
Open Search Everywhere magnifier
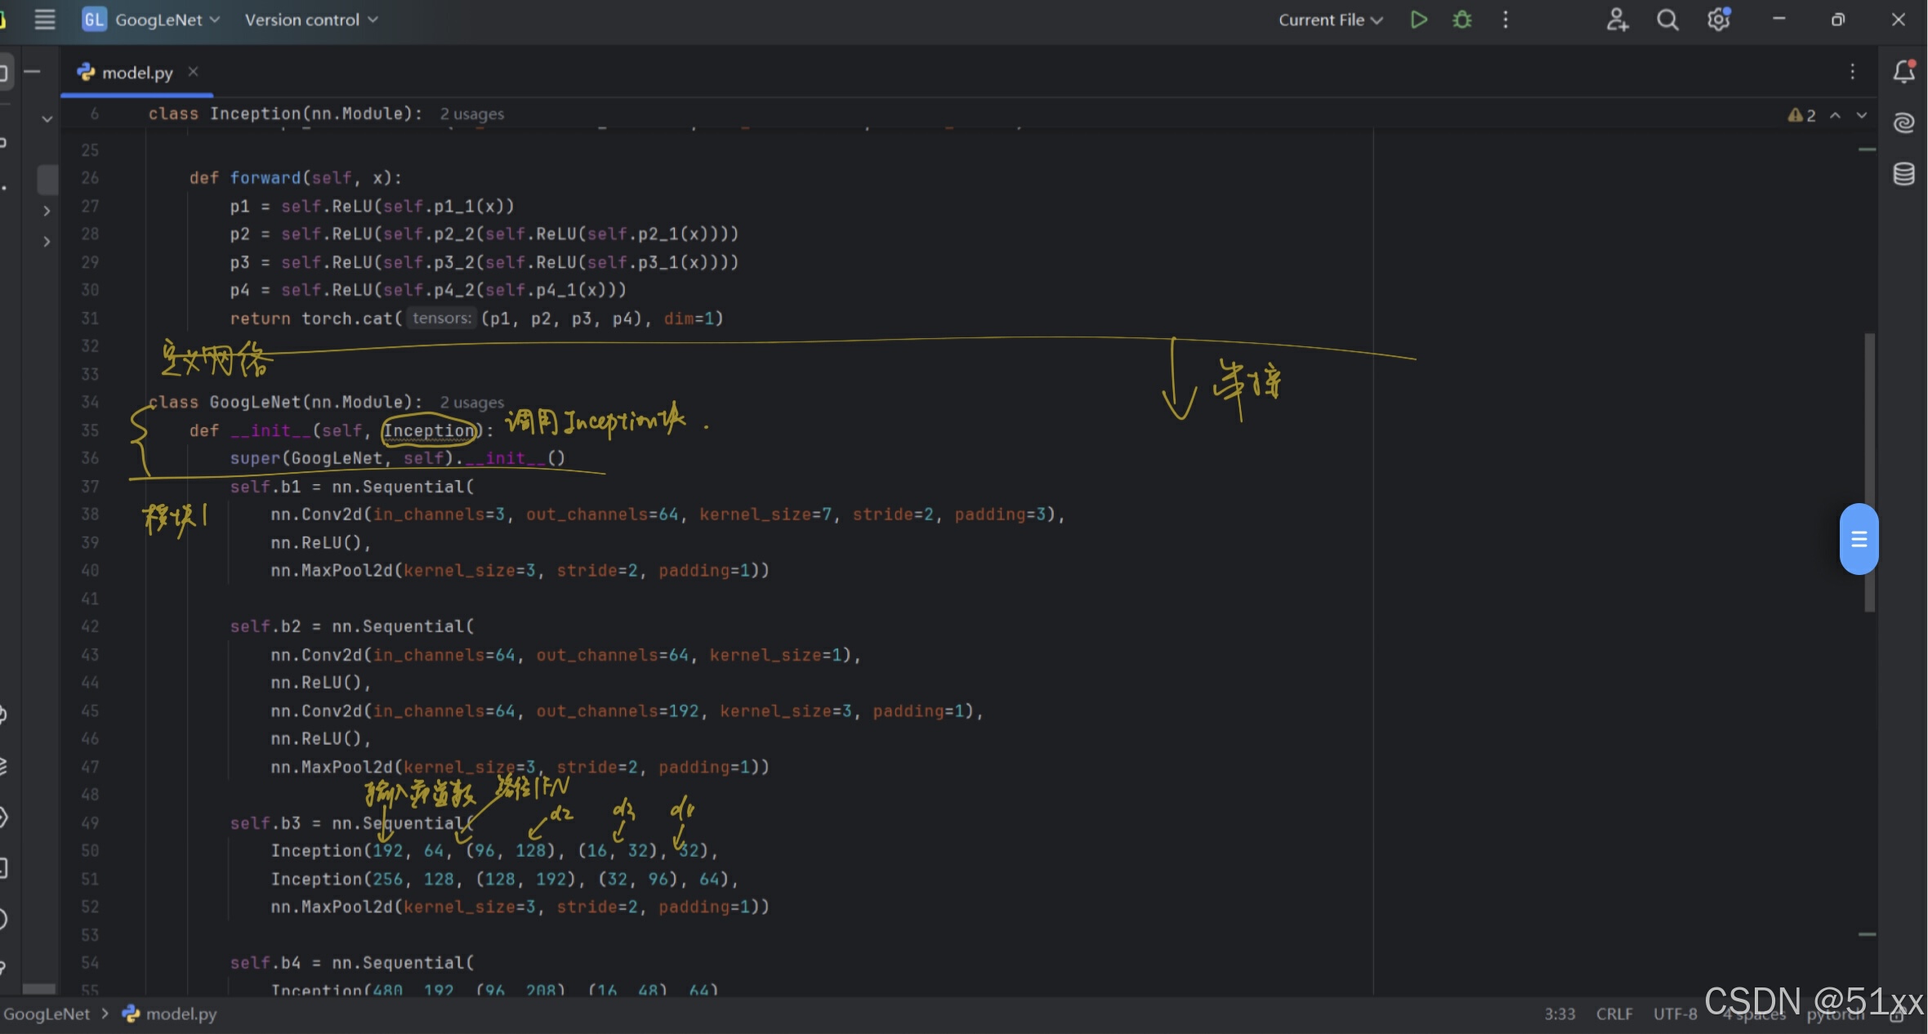1667,20
